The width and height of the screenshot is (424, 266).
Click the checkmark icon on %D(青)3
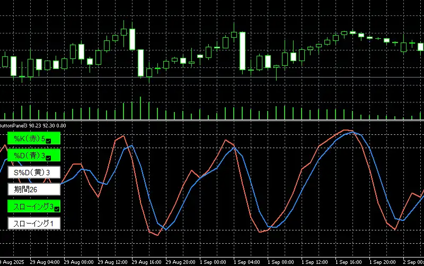pyautogui.click(x=49, y=158)
